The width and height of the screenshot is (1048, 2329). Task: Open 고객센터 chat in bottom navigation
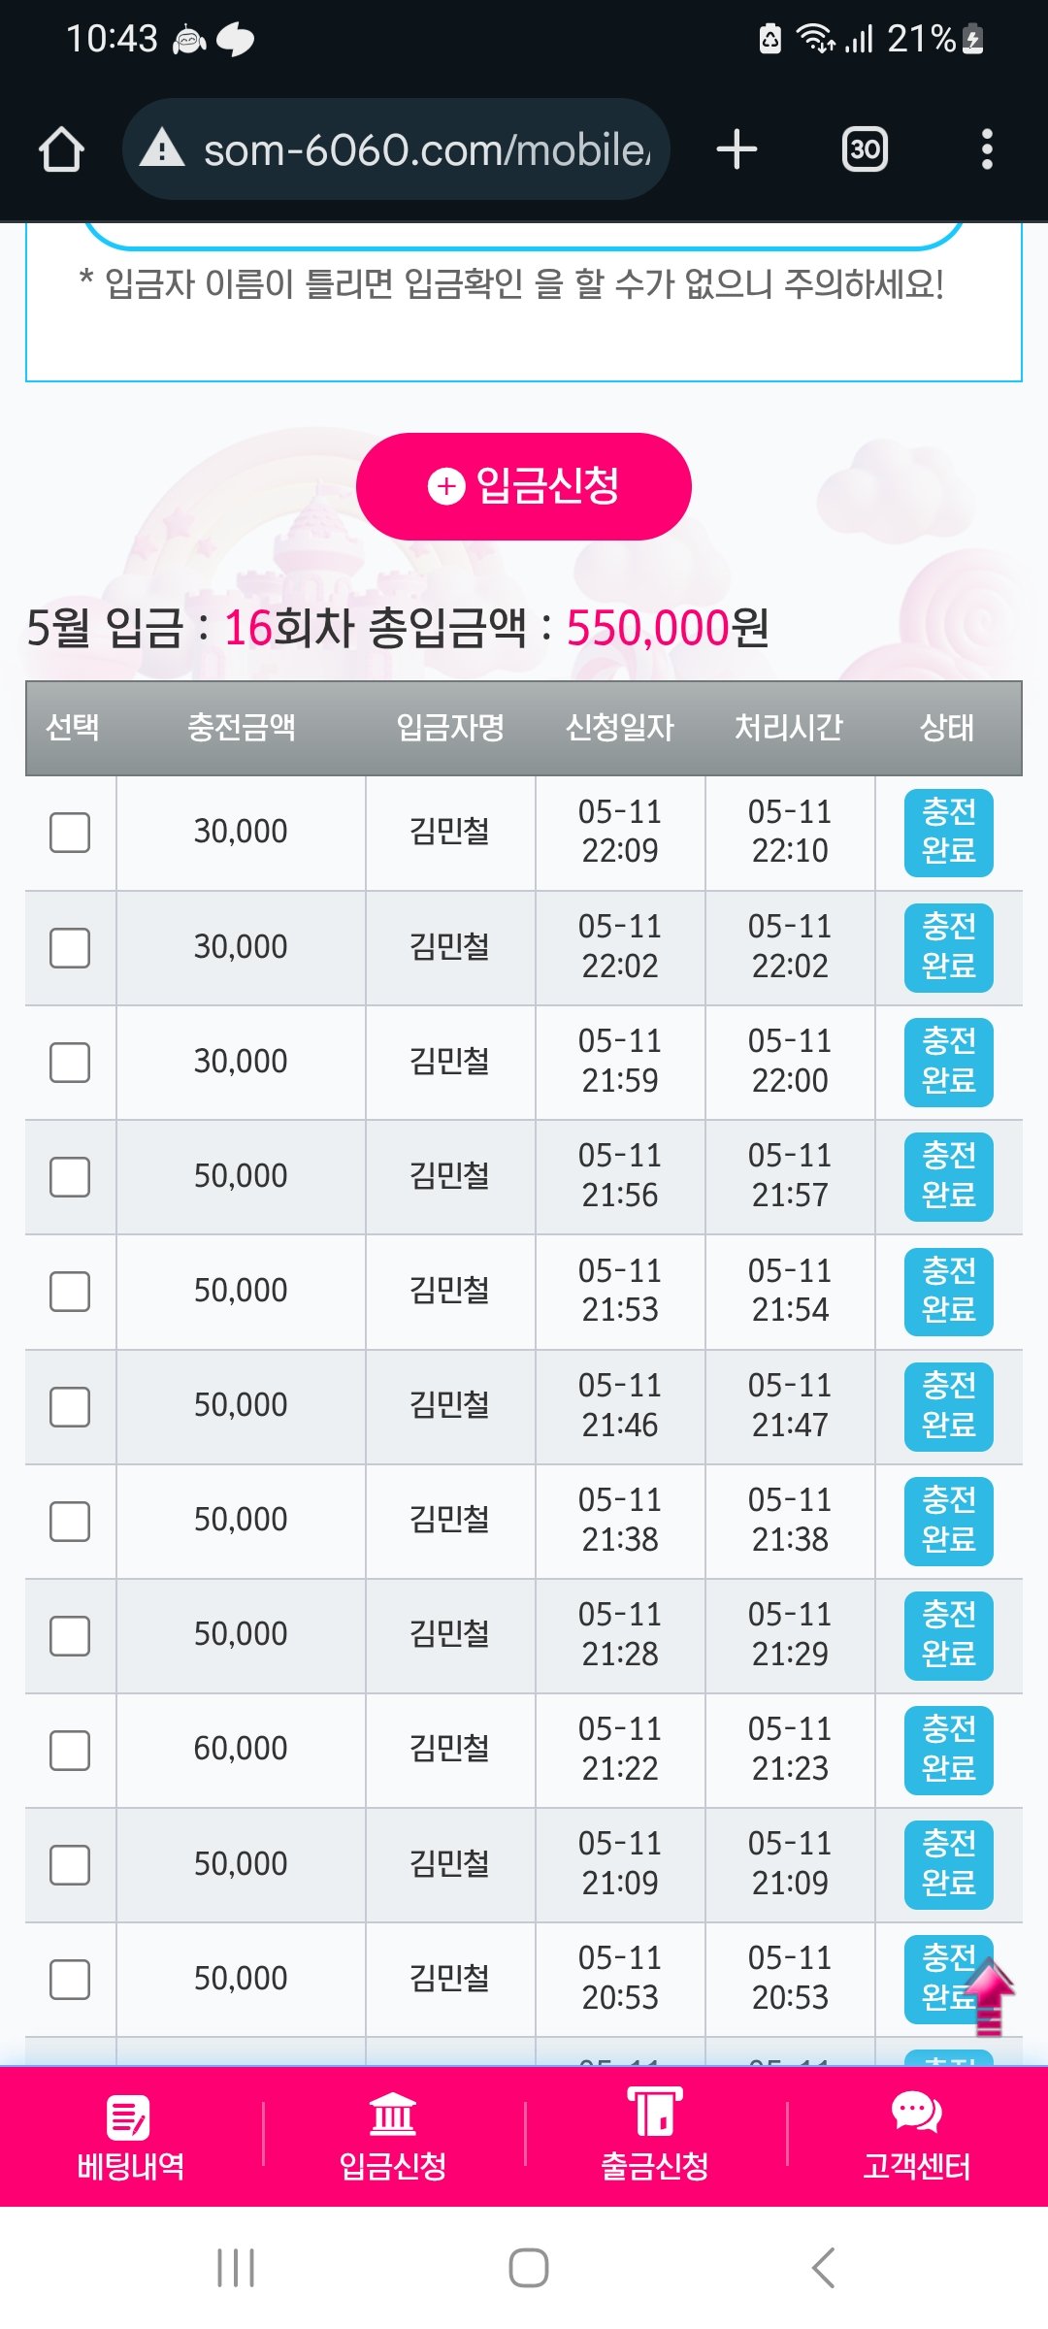pos(917,2137)
